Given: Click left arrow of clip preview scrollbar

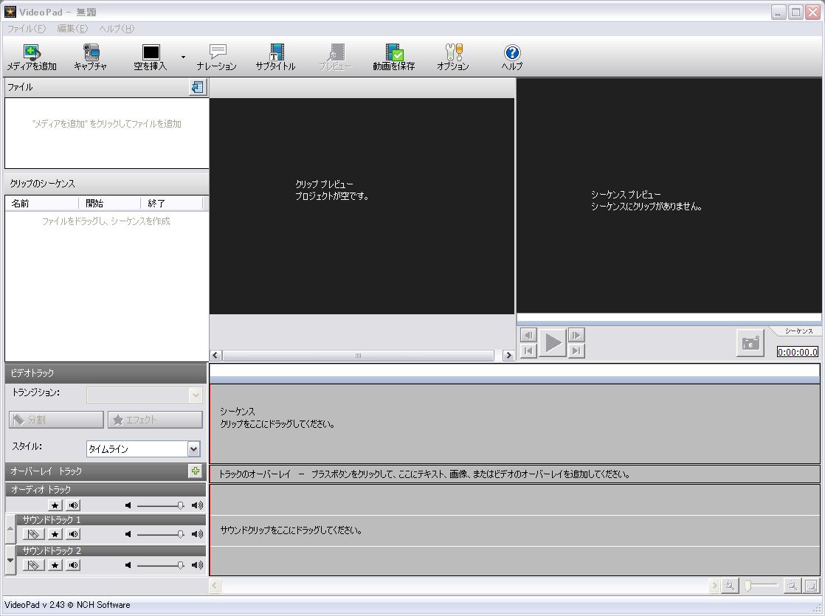Looking at the screenshot, I should tap(215, 356).
